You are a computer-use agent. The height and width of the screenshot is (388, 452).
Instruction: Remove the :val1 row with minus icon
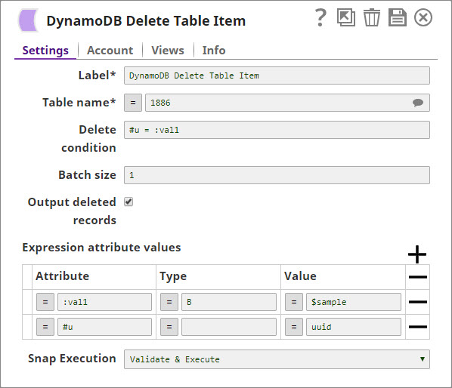click(418, 302)
